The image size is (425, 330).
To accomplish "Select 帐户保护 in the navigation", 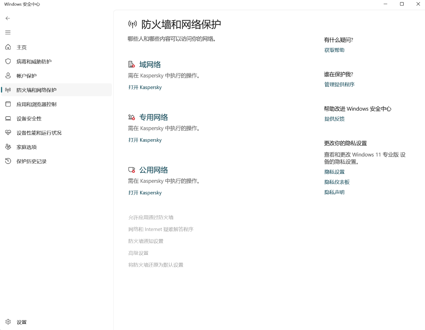I will tap(56, 76).
